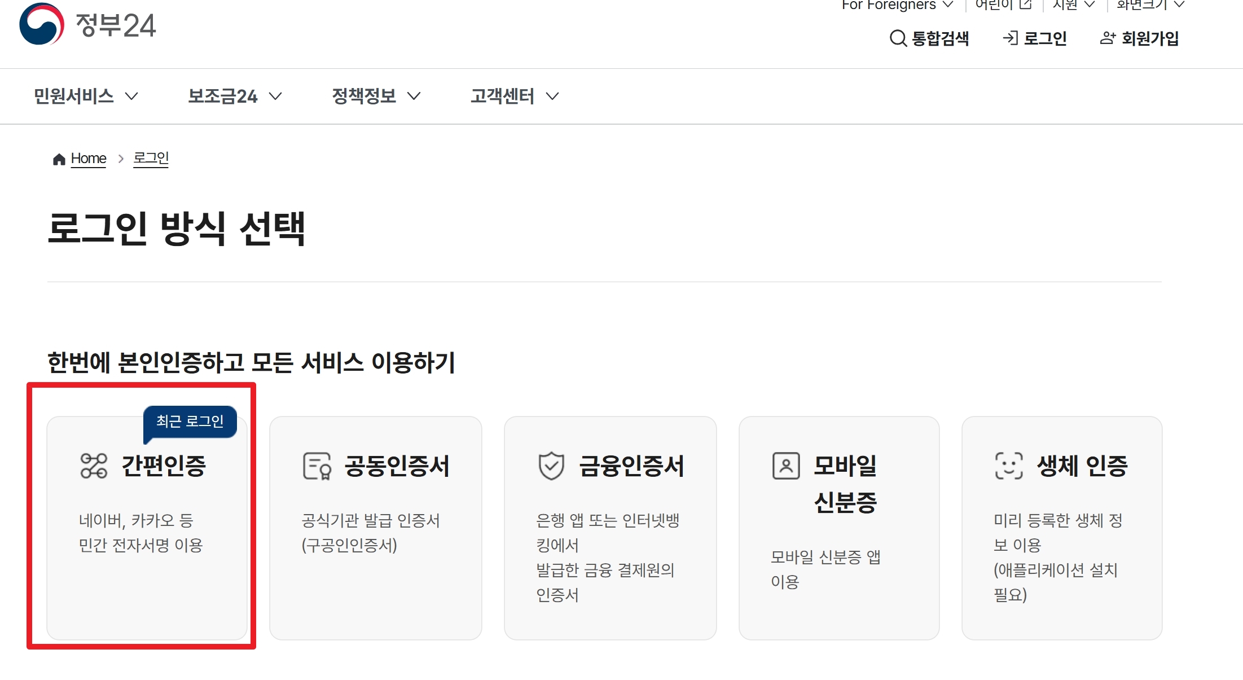Follow the Home breadcrumb link
1243x680 pixels.
click(x=89, y=159)
